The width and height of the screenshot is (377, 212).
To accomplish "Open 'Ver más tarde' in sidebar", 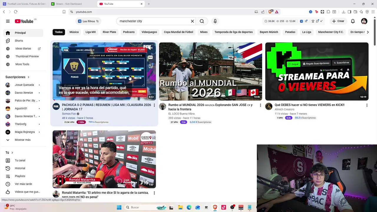I will click(x=24, y=184).
